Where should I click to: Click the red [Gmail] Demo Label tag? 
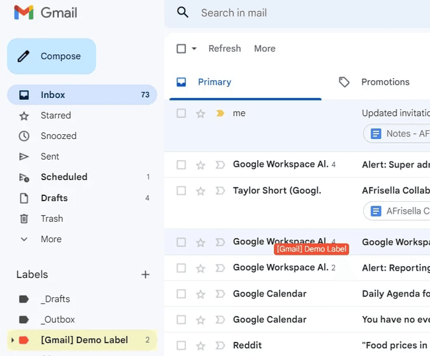312,249
